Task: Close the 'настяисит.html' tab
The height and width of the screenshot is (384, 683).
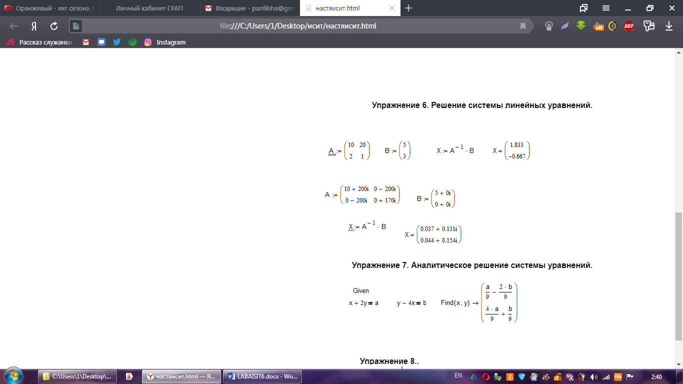Action: [x=392, y=8]
